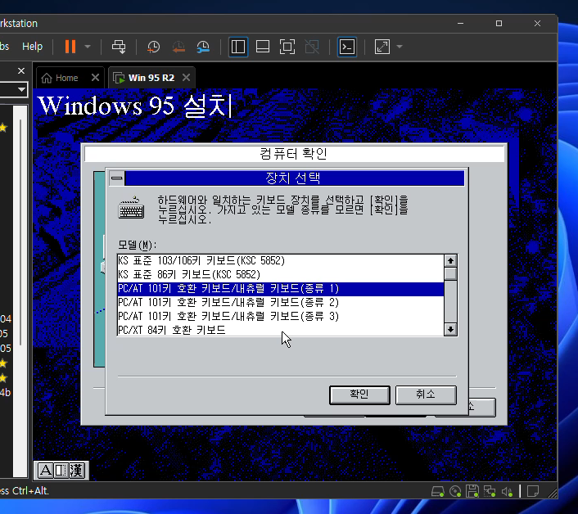Screen dimensions: 578x514
Task: Click the half-width IME toggle icon
Action: coord(61,471)
